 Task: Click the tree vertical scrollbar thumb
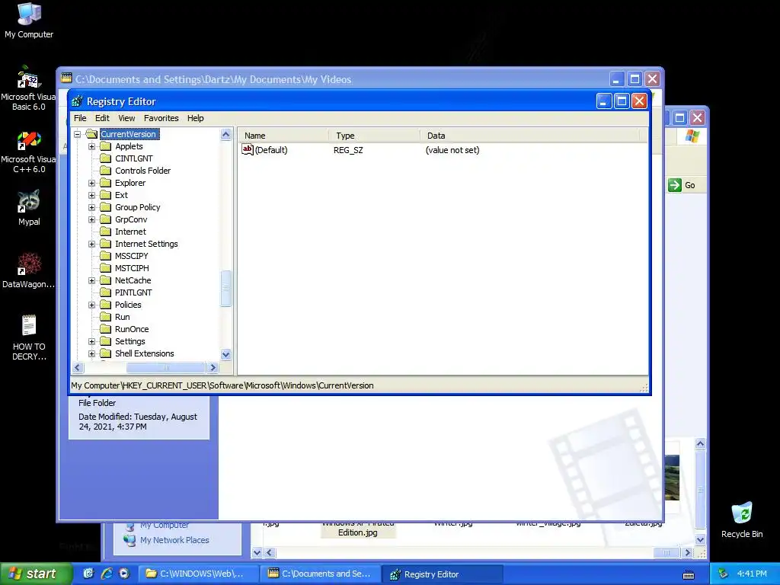point(225,288)
